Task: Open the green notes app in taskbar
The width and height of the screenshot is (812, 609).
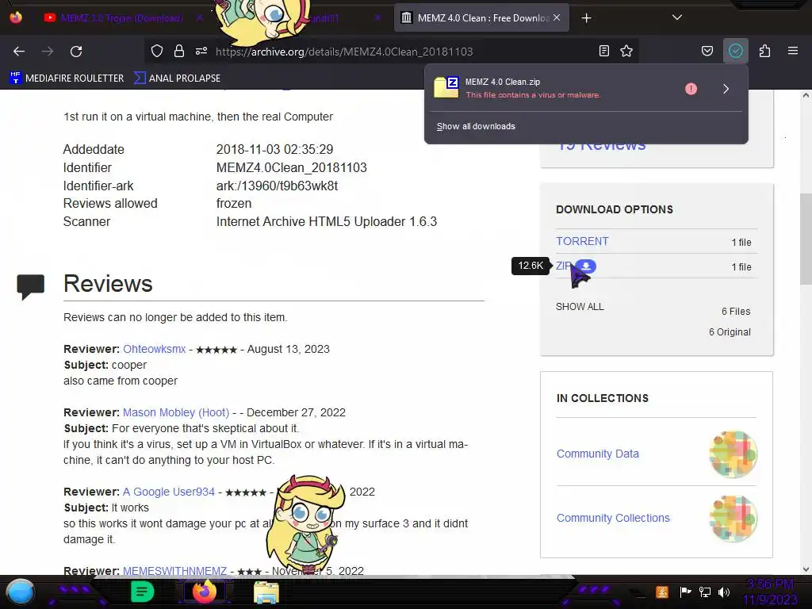Action: pos(143,592)
